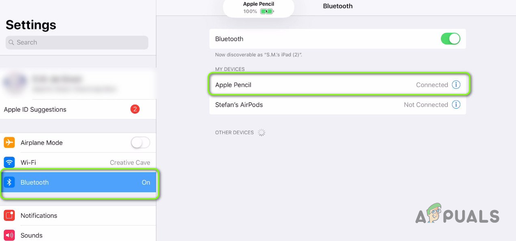
Task: Select Apple Pencil connected device
Action: [338, 85]
